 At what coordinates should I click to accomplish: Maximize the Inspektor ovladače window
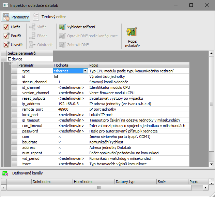(191, 5)
